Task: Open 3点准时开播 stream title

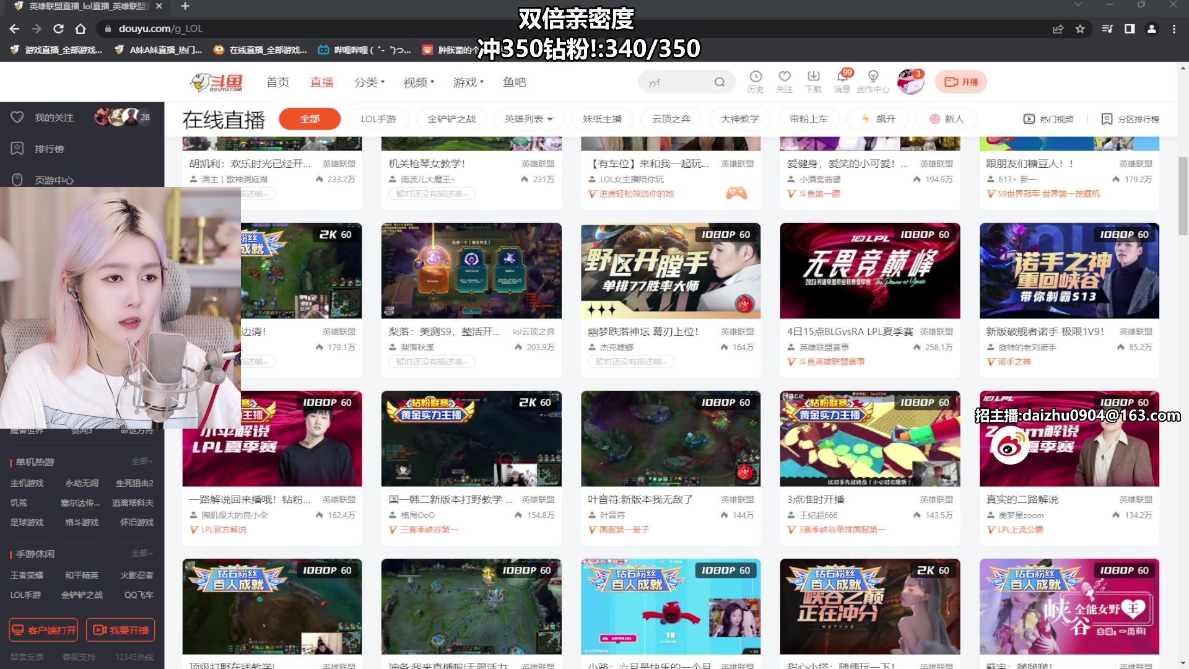Action: point(816,499)
